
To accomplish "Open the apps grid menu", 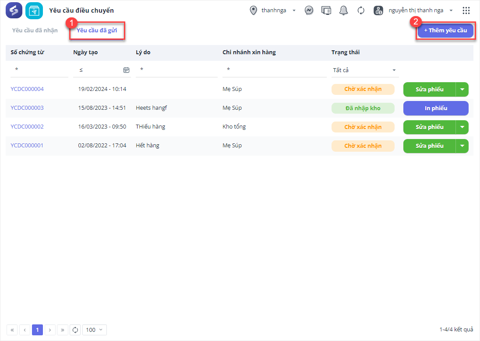I will click(466, 10).
